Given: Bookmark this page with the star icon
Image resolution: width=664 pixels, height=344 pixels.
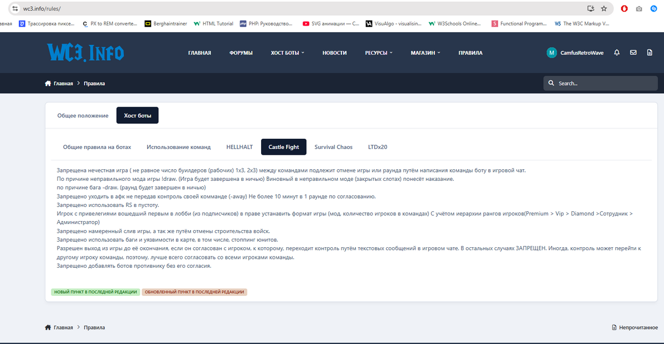Looking at the screenshot, I should pos(604,9).
